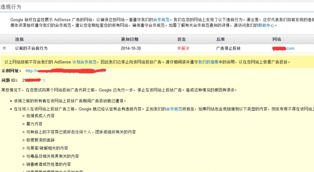Select the 与黑客/破解相关的内容 list item
314x172 pixels.
tap(47, 148)
